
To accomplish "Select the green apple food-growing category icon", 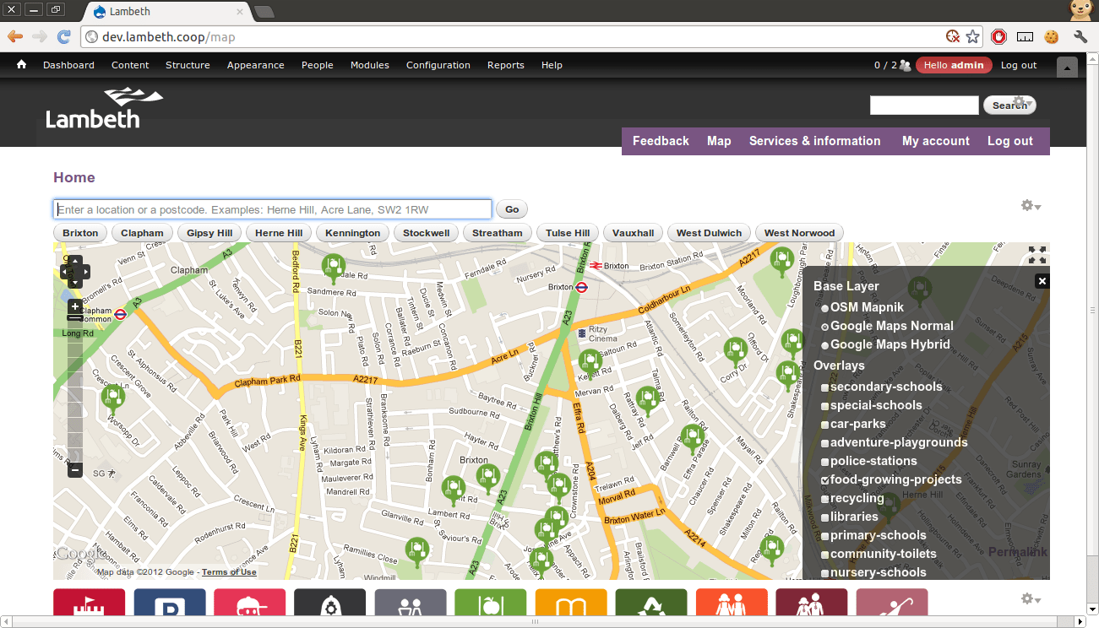I will point(490,604).
